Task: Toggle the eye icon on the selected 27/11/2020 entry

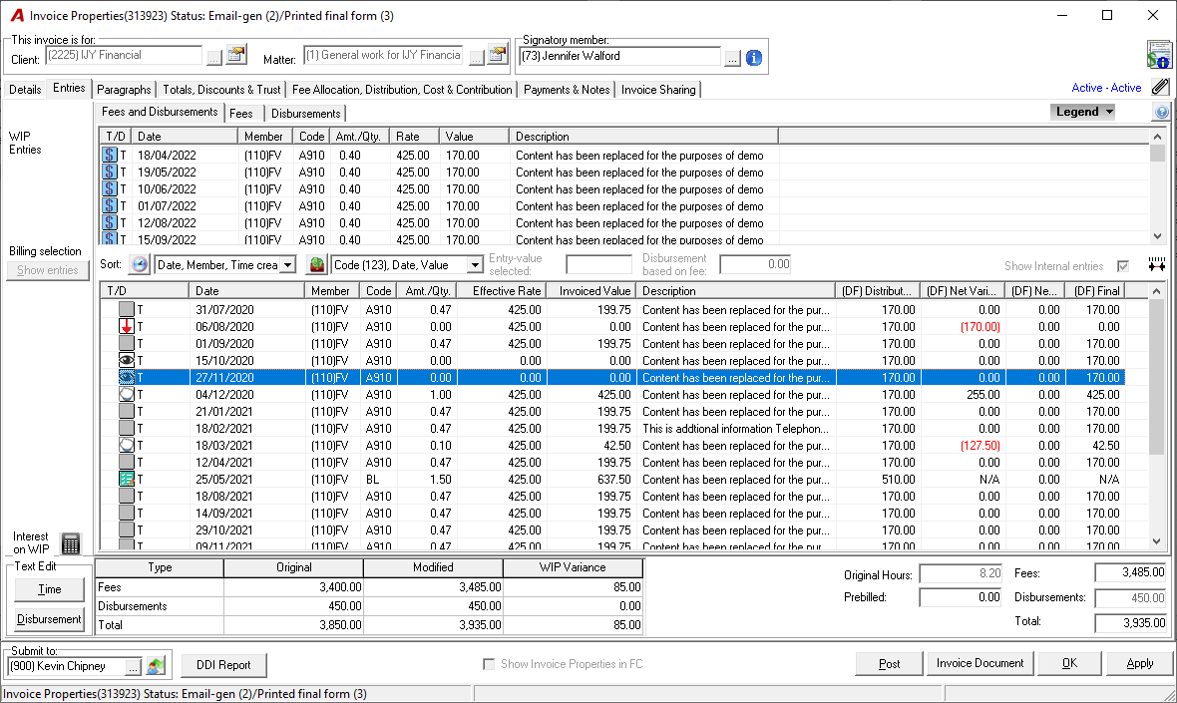Action: [x=126, y=377]
